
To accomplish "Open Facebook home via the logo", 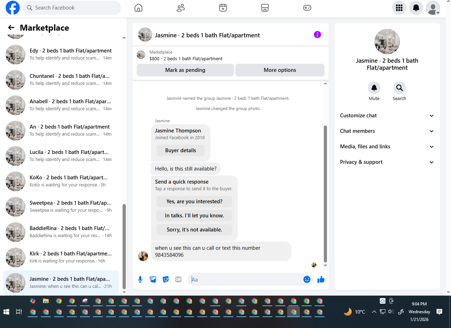I will tap(13, 8).
